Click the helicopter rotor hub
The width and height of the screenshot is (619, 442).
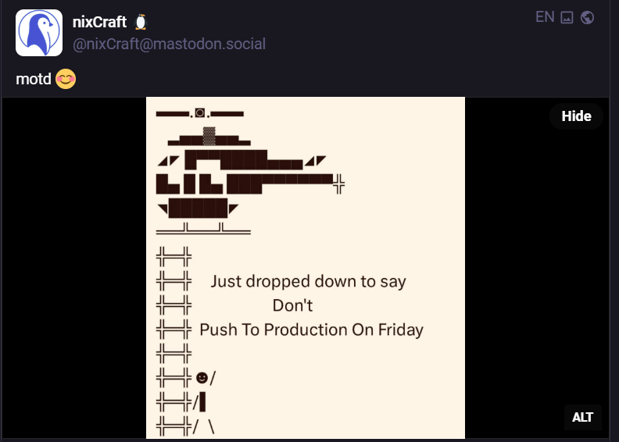(x=200, y=113)
